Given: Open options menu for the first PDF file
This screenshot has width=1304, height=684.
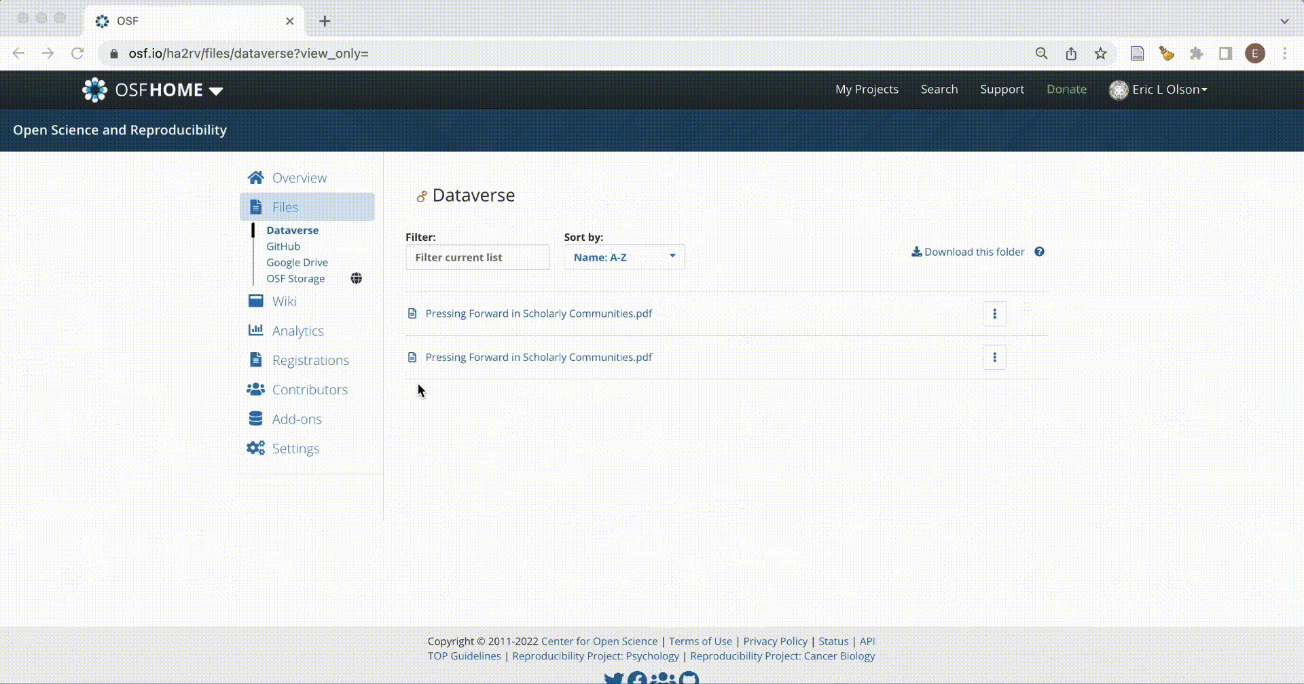Looking at the screenshot, I should [x=994, y=313].
